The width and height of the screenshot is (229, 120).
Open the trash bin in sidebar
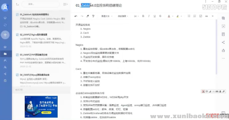point(5,81)
